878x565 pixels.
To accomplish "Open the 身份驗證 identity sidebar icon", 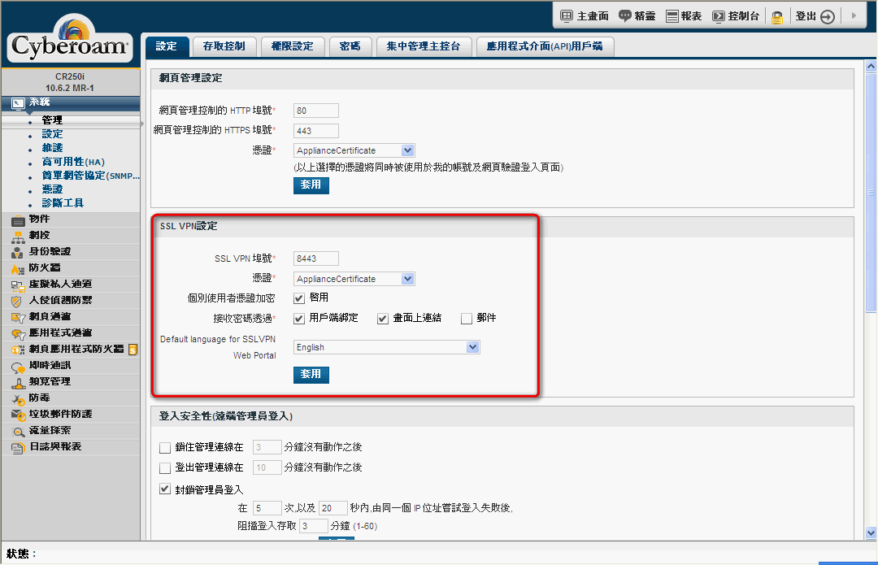I will [19, 253].
